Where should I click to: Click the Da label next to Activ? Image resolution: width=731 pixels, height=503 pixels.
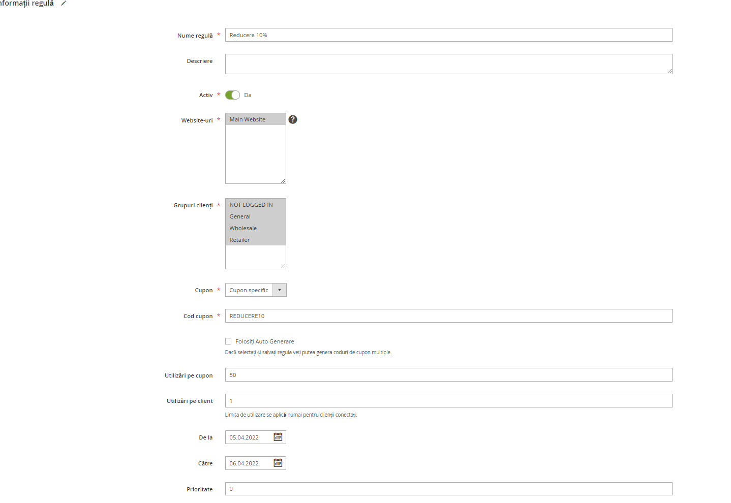tap(248, 95)
